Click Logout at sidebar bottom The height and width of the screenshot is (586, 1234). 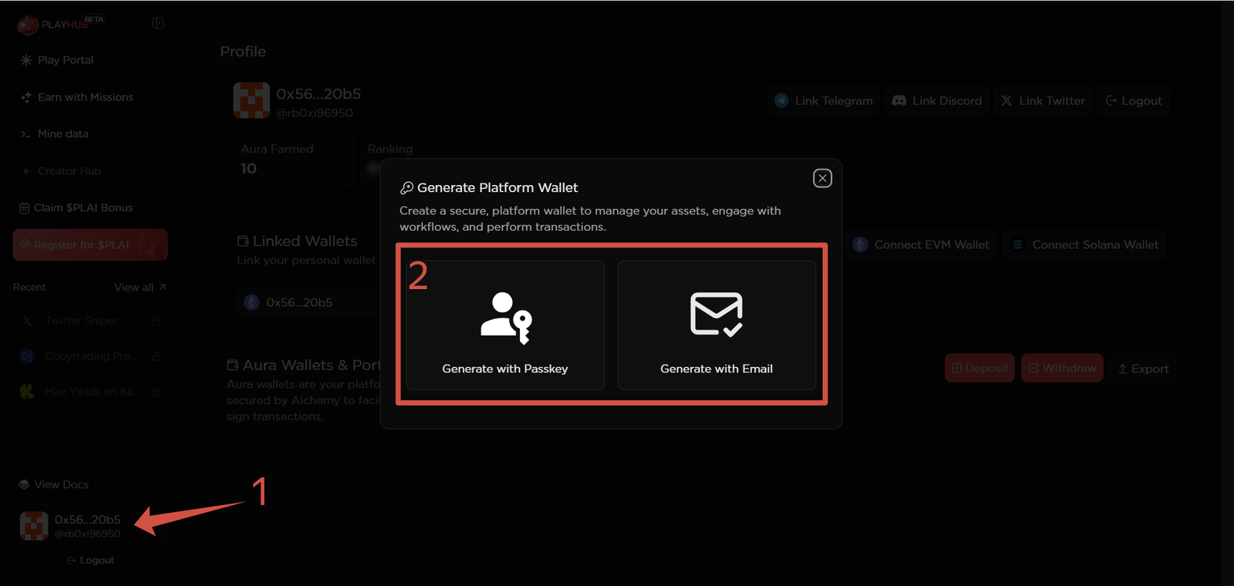click(x=90, y=561)
